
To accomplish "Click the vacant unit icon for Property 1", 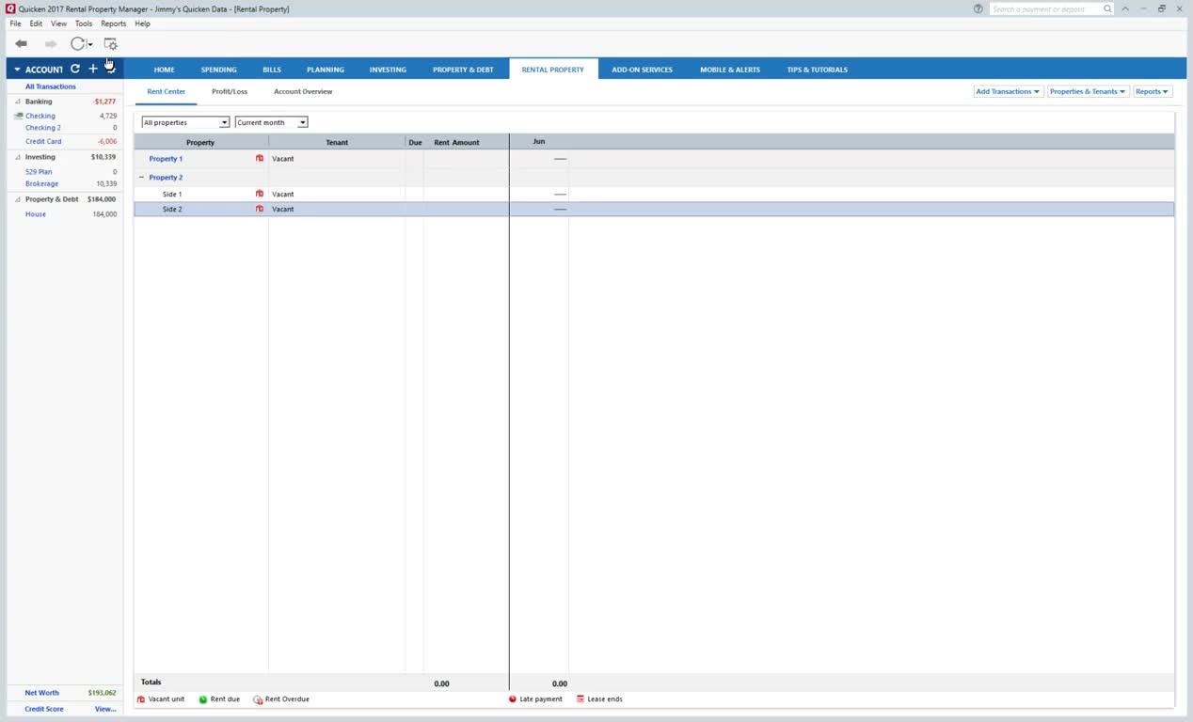I will click(x=260, y=159).
